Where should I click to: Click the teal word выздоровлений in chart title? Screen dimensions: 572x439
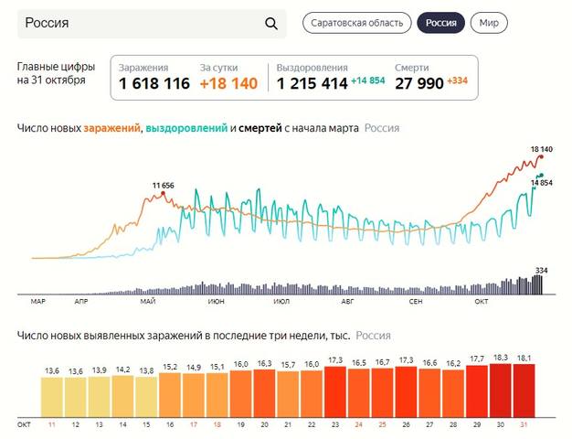click(185, 129)
